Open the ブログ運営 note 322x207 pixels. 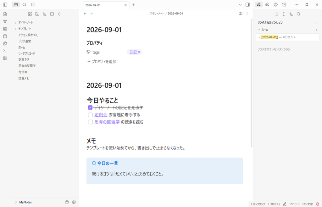click(25, 41)
